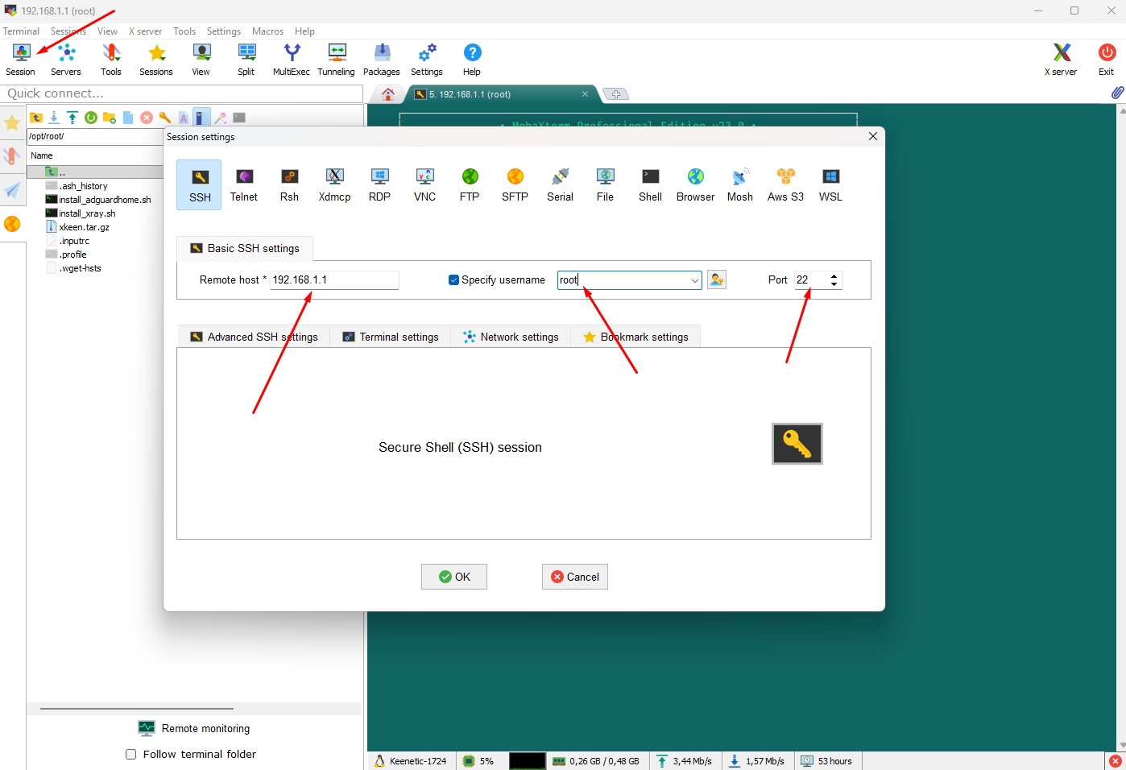Screen dimensions: 1126x770
Task: Open the Tunneling tool from the toolbar
Action: pos(336,56)
